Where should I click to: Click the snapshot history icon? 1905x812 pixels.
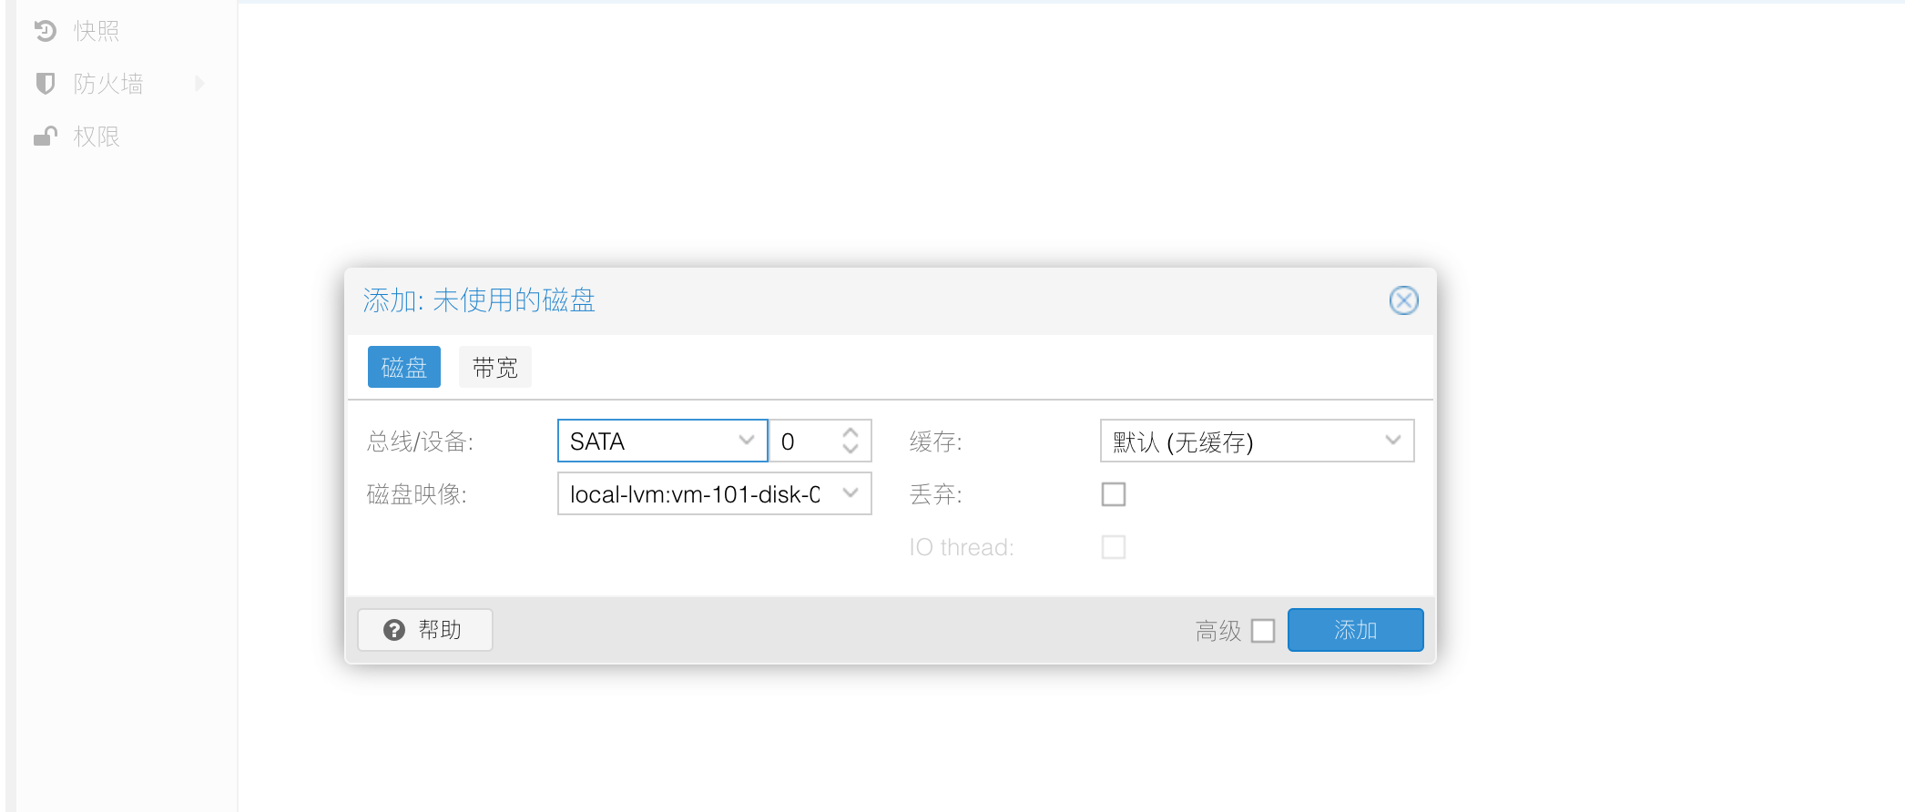pos(46,31)
